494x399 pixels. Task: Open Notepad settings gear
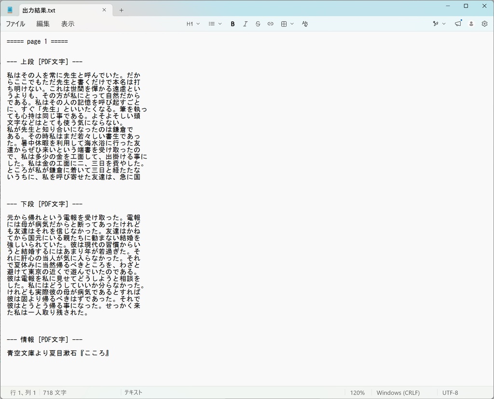(484, 24)
